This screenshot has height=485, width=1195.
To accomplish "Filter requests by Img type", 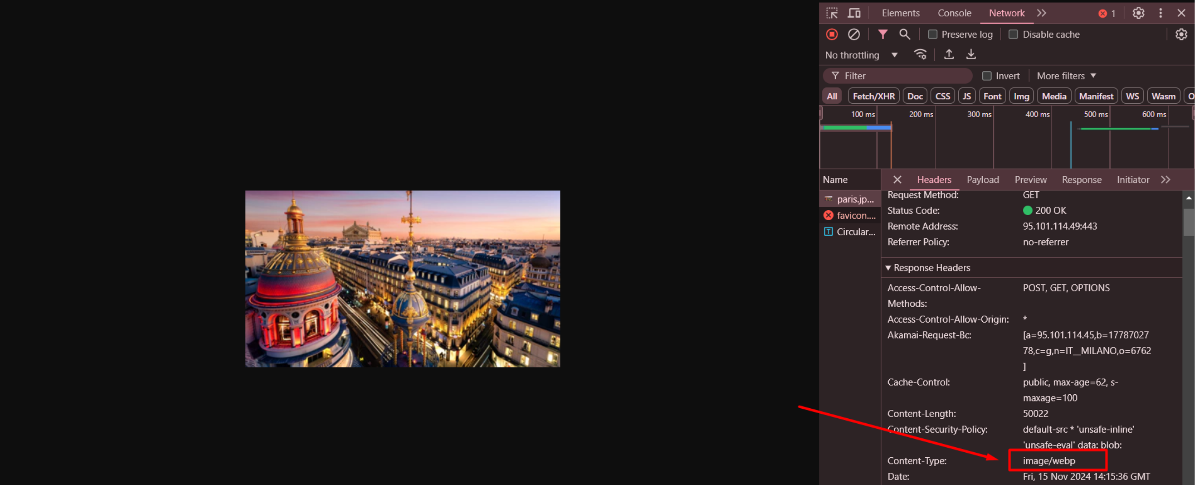I will coord(1022,96).
